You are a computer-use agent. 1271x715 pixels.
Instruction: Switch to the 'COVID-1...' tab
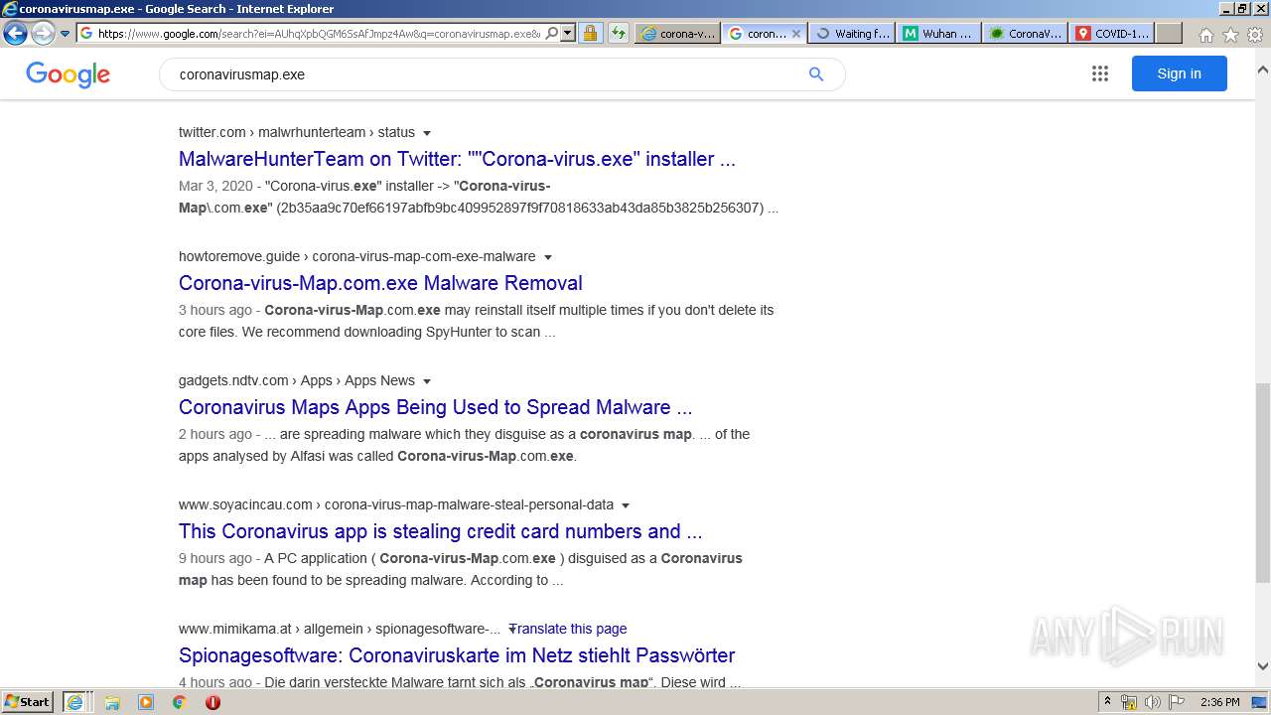tap(1111, 33)
